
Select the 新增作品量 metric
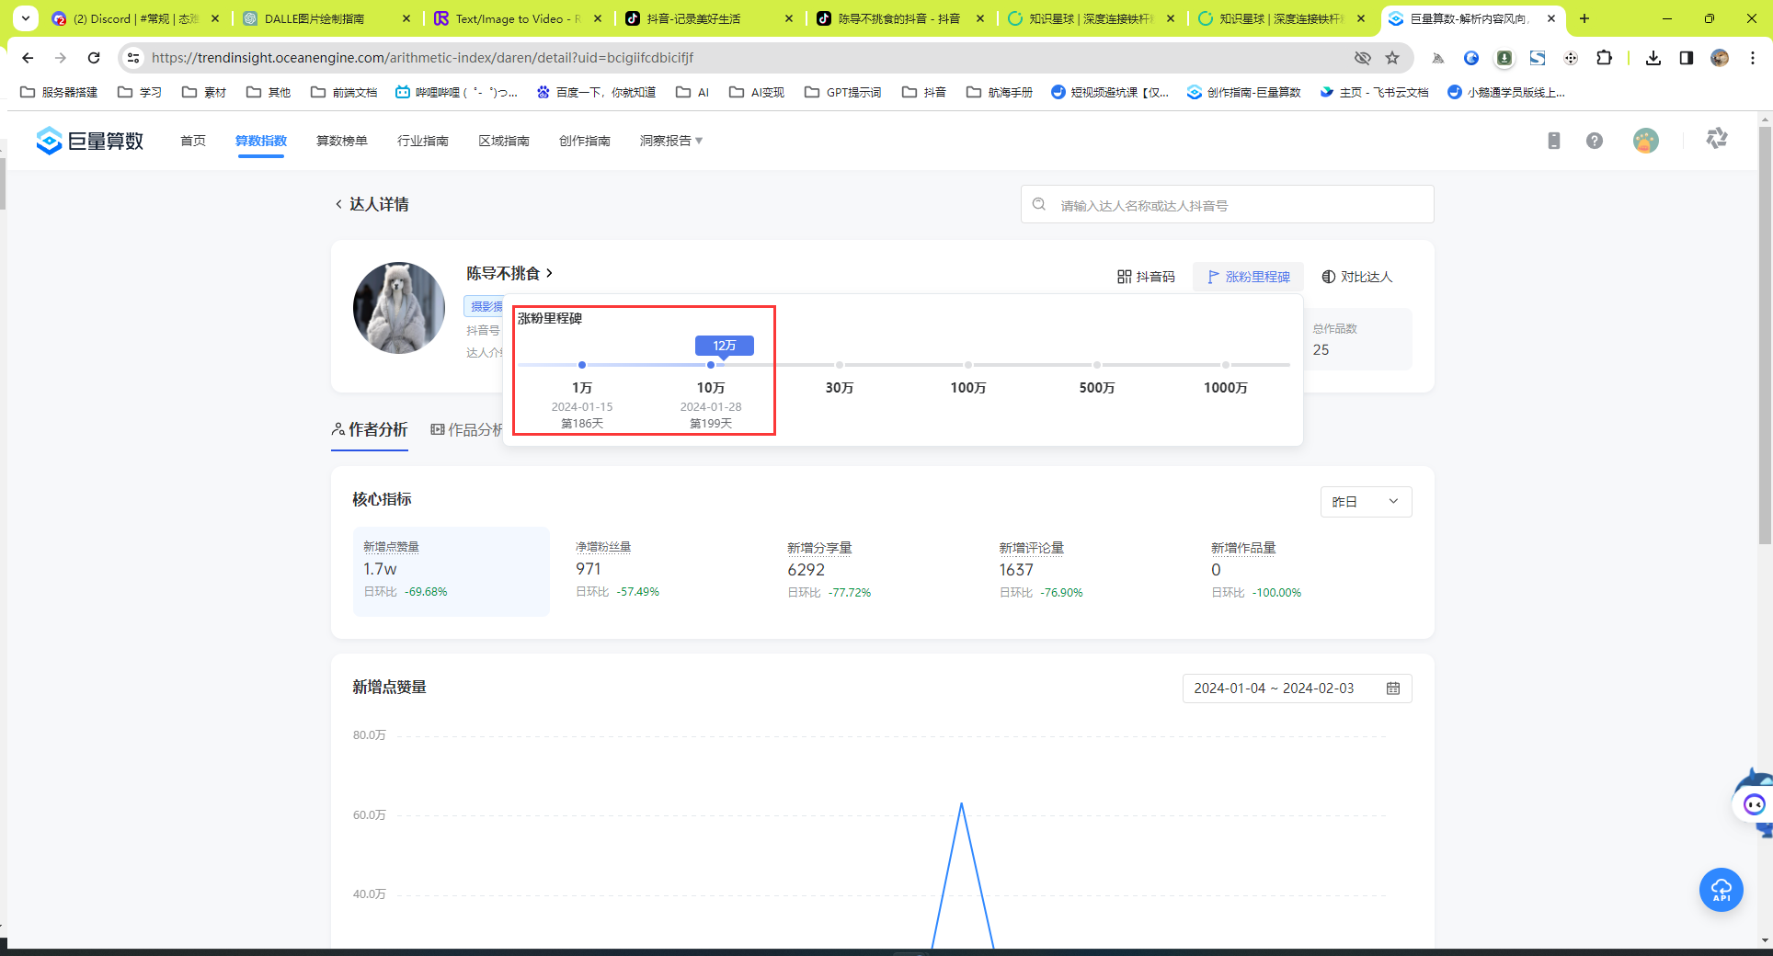coord(1256,571)
